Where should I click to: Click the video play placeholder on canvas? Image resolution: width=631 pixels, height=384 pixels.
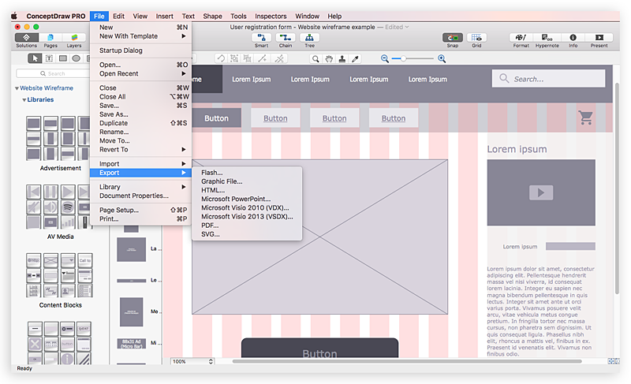(541, 192)
